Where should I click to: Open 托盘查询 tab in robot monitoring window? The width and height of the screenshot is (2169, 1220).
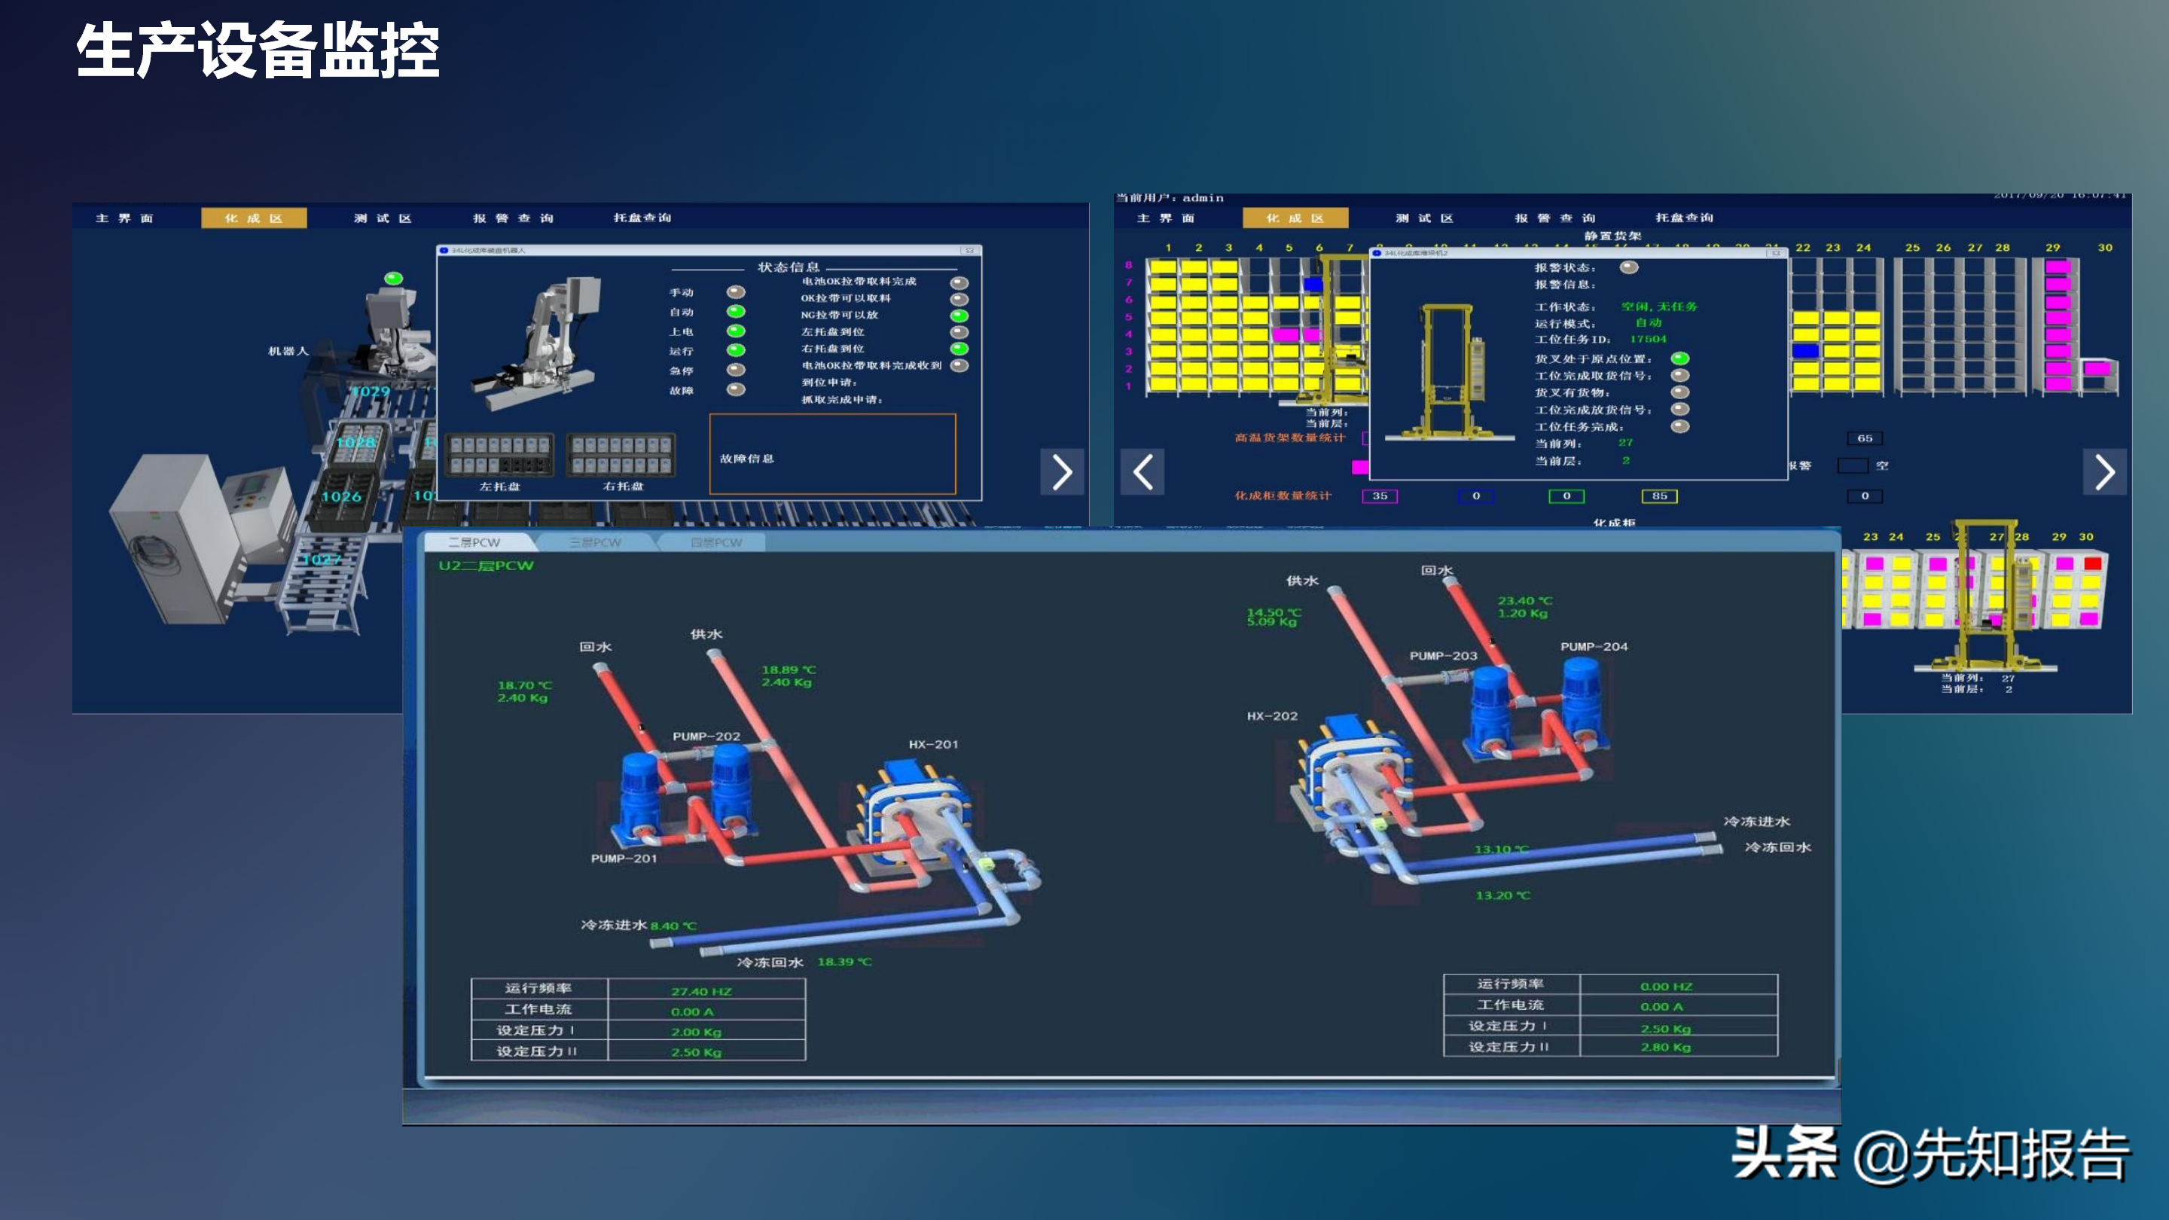642,218
